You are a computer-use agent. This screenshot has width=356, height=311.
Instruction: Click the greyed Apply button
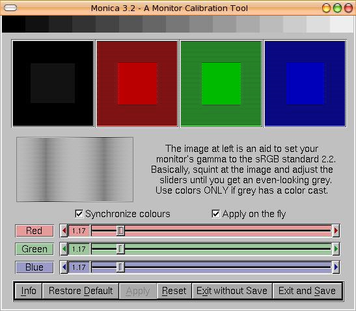point(138,291)
